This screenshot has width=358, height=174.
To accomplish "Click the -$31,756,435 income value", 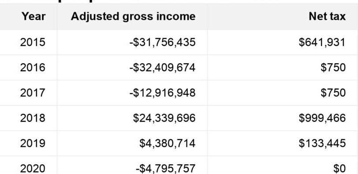I will (162, 43).
